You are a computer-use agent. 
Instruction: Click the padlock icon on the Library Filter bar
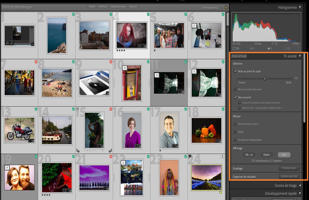click(226, 7)
